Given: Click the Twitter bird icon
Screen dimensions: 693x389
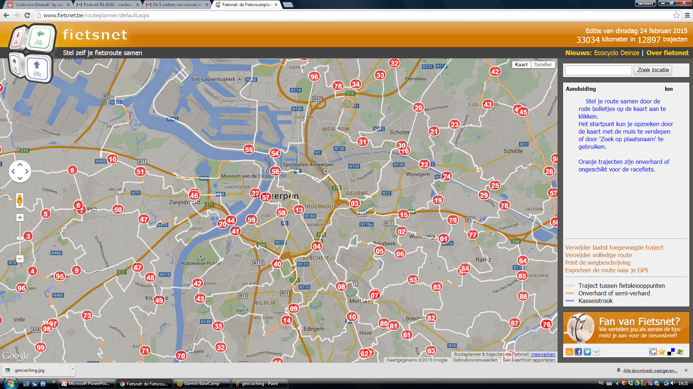Looking at the screenshot, I should pyautogui.click(x=587, y=352).
